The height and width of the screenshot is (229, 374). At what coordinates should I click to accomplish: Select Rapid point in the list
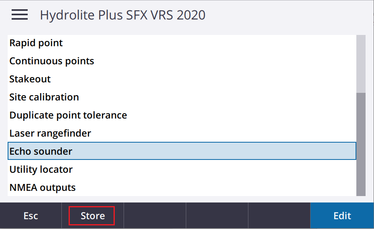[x=182, y=43]
